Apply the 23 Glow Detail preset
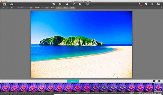The width and height of the screenshot is (163, 95). [122, 87]
